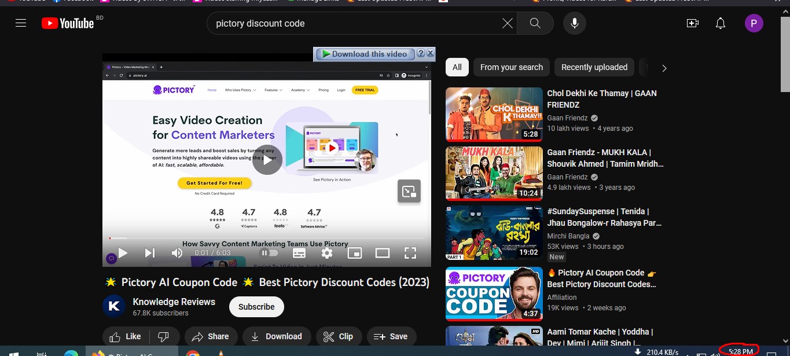The height and width of the screenshot is (356, 790).
Task: Switch to theater mode
Action: (x=382, y=253)
